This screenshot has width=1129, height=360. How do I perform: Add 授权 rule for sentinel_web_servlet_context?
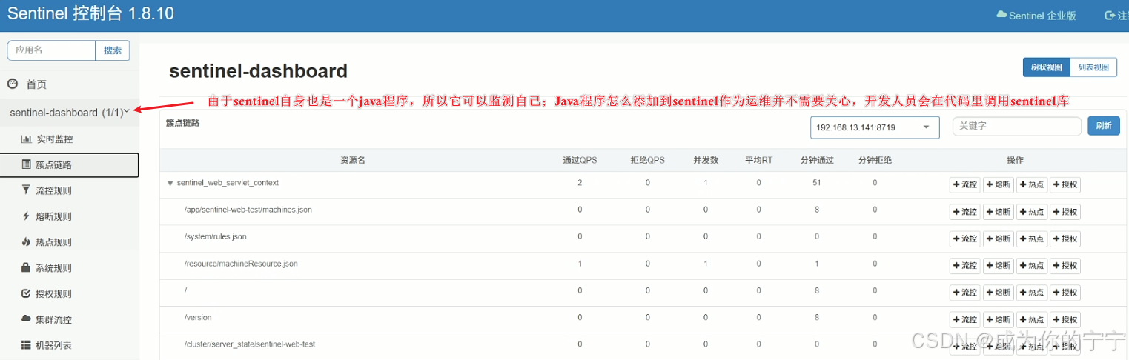(1065, 185)
